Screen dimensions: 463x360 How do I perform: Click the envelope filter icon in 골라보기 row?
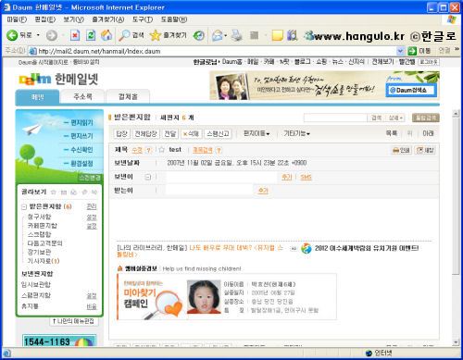pyautogui.click(x=64, y=192)
